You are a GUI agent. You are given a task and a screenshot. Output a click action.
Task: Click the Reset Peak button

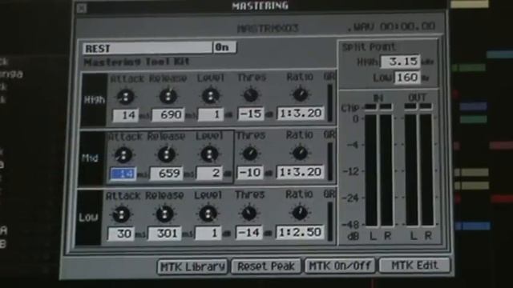[x=266, y=266]
